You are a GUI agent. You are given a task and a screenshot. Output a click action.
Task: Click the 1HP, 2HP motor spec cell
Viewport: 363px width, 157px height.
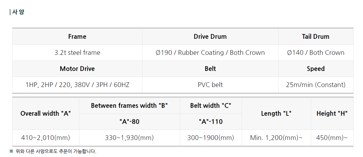click(77, 85)
